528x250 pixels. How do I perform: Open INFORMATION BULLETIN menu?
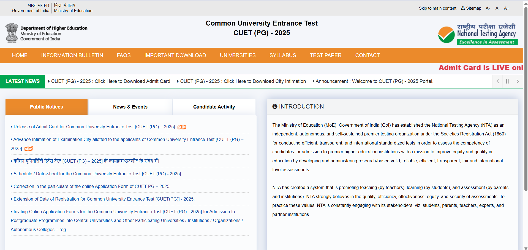click(72, 55)
